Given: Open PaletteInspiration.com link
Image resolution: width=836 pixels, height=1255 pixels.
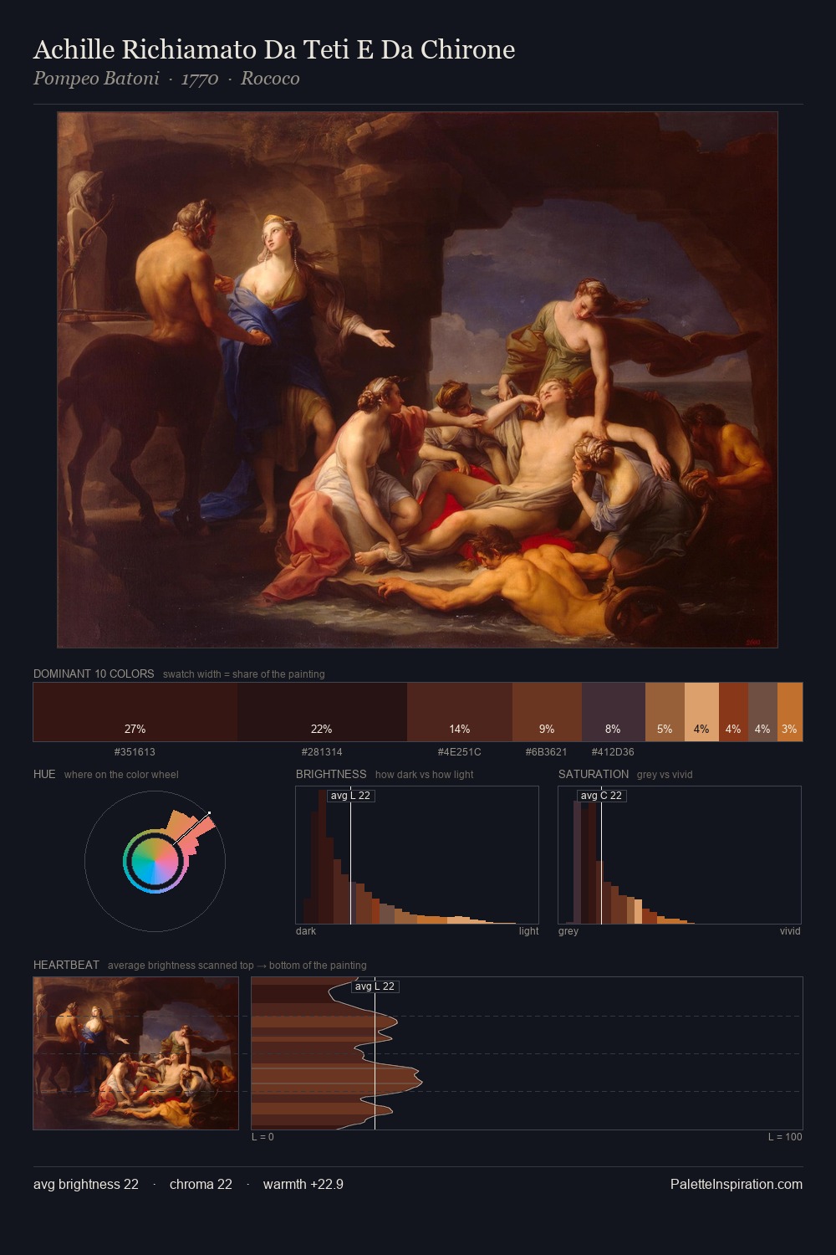Looking at the screenshot, I should click(x=737, y=1184).
